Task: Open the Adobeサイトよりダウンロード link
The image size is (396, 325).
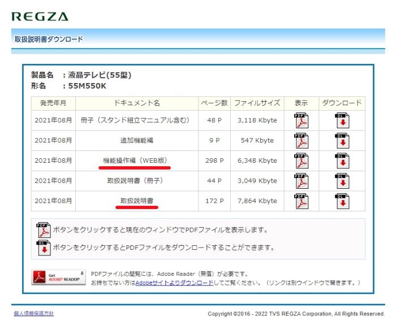Action: pos(174,283)
